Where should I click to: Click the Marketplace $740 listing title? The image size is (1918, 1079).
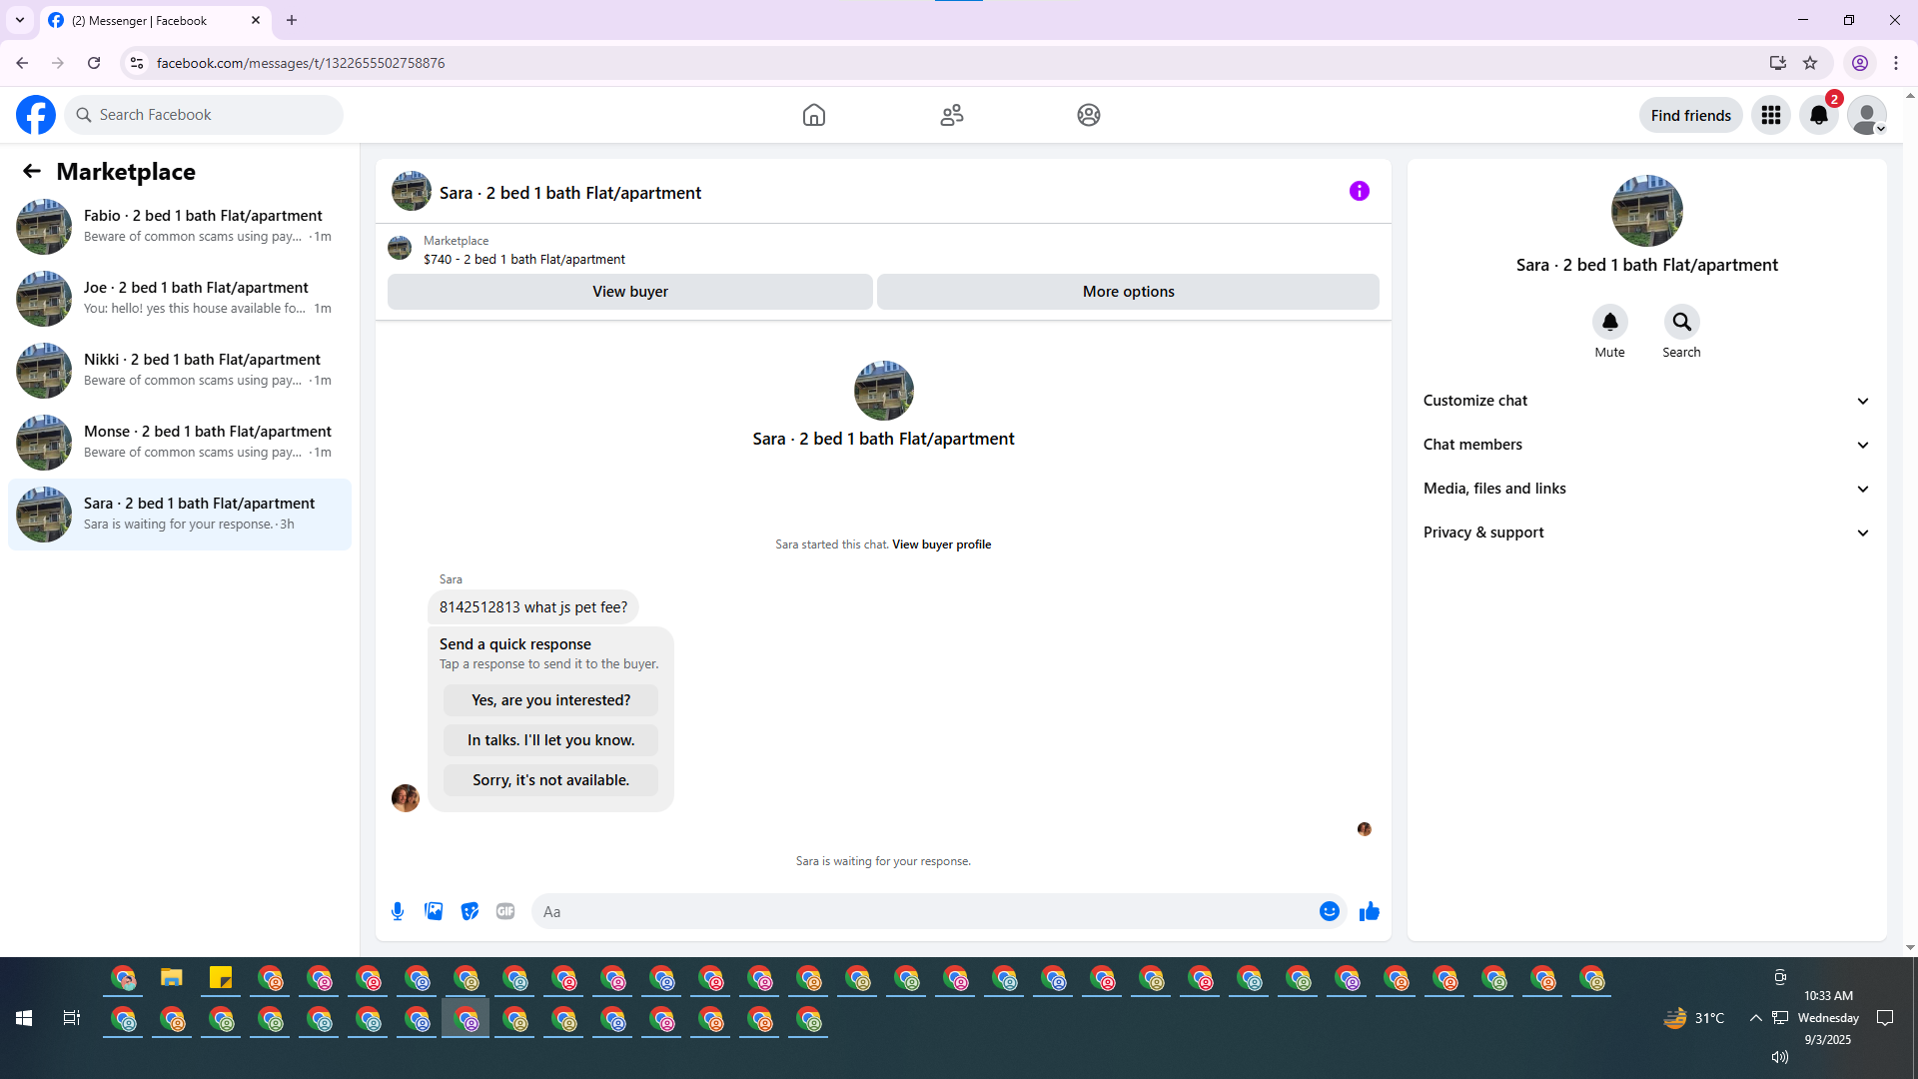[524, 260]
